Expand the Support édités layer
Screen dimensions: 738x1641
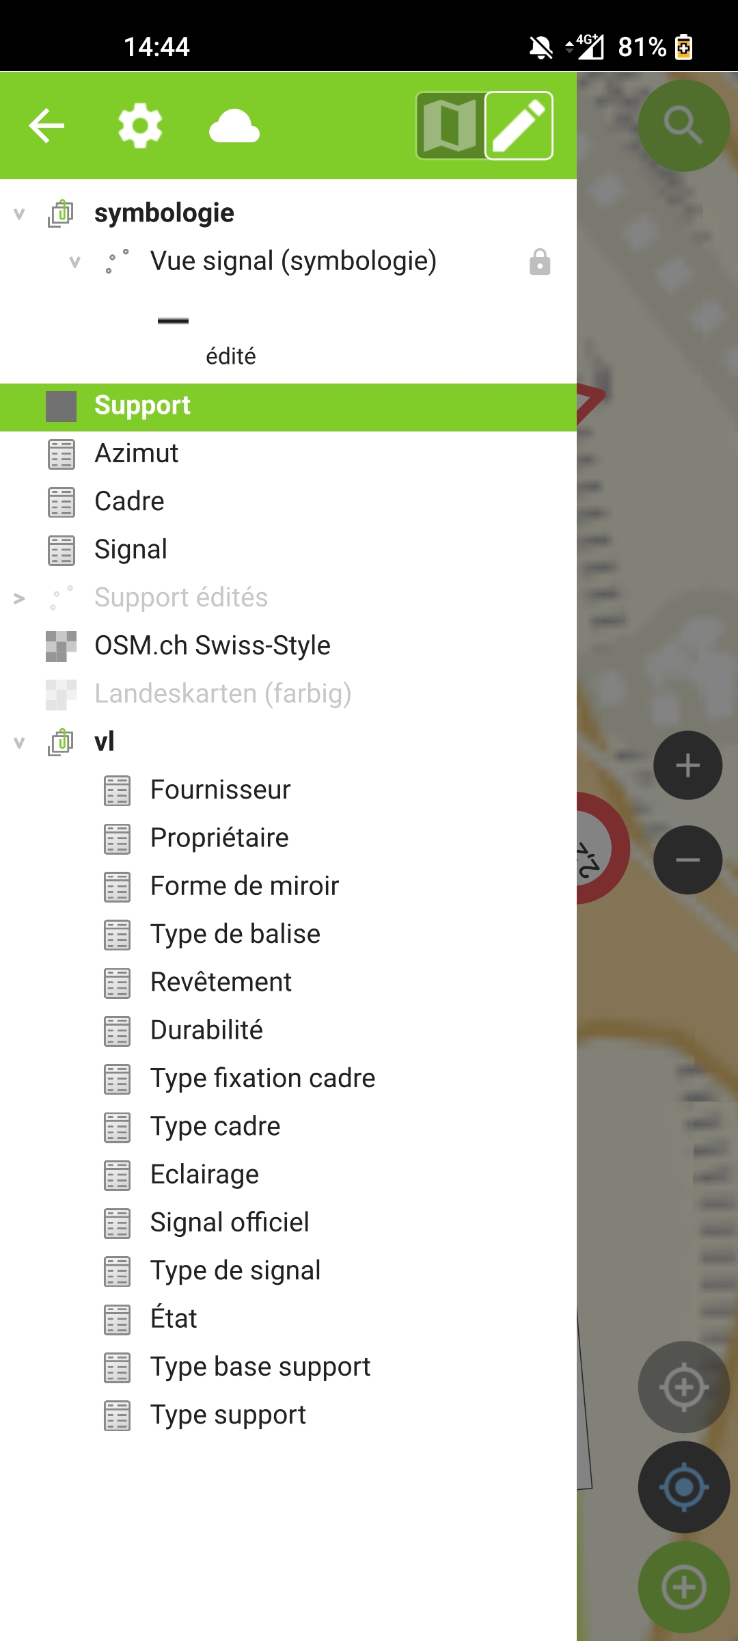click(x=19, y=598)
